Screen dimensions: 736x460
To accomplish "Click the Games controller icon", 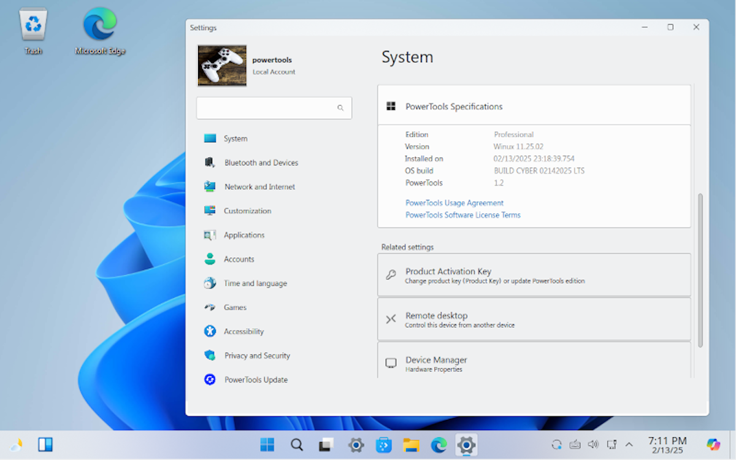I will point(210,307).
